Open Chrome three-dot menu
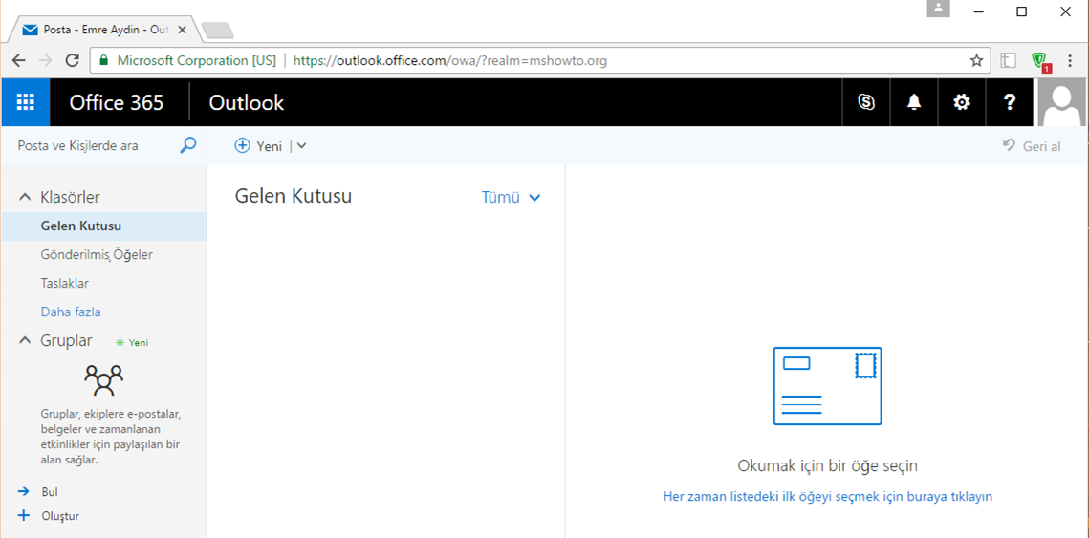Image resolution: width=1089 pixels, height=538 pixels. coord(1070,60)
